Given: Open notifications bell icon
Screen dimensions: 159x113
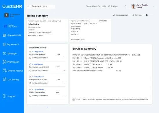Looking at the screenshot, I should click(125, 6).
